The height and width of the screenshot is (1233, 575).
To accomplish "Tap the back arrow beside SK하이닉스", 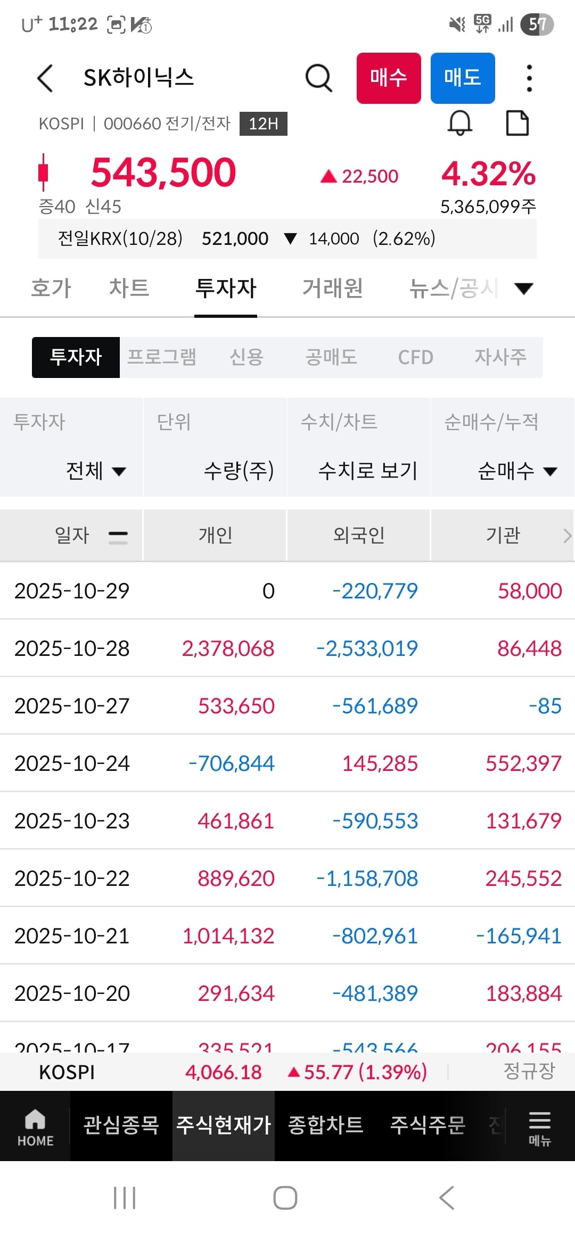I will coord(46,78).
